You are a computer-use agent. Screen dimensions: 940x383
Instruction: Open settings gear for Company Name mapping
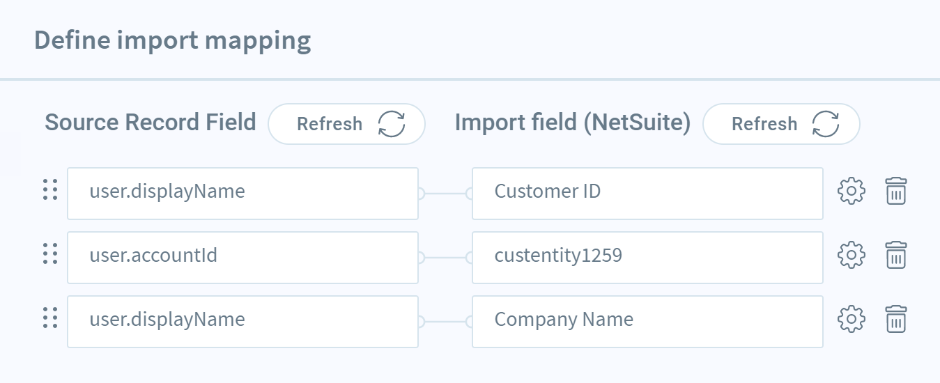(x=851, y=320)
